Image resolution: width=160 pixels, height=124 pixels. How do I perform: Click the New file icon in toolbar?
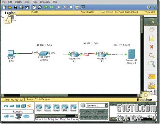pos(4,7)
